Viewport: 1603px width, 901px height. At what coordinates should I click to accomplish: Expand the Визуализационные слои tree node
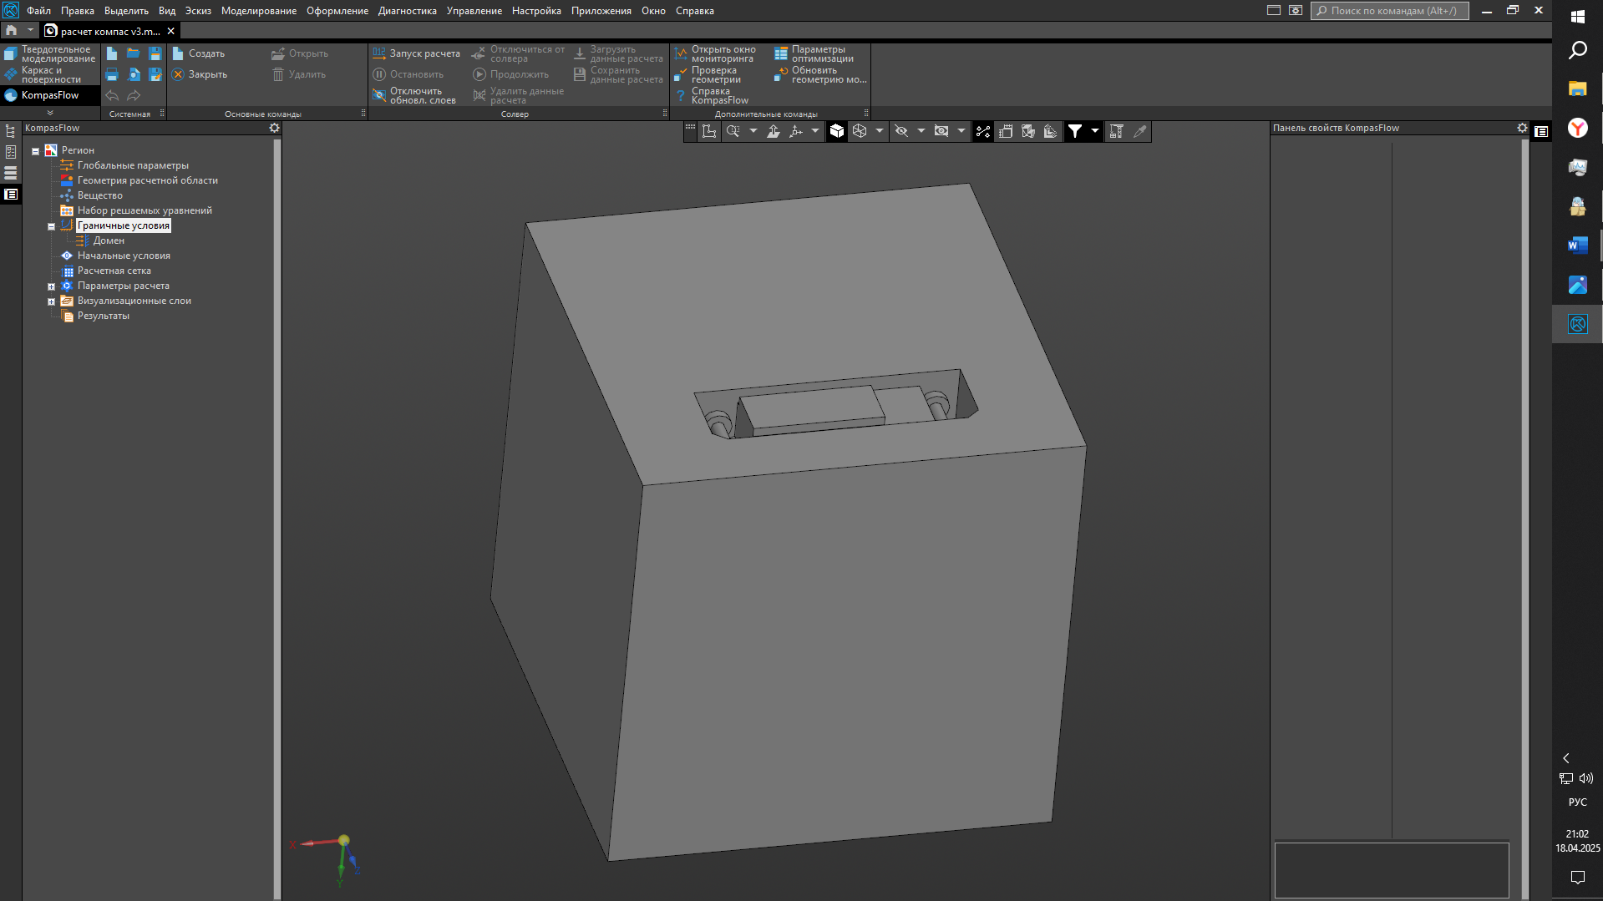click(51, 301)
